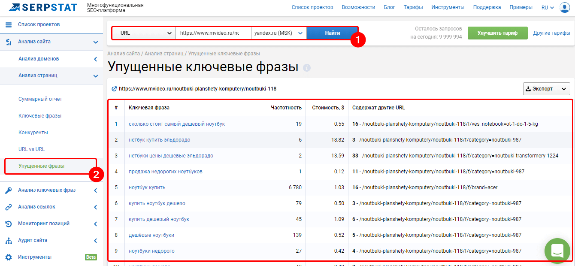This screenshot has height=266, width=575.
Task: Open the yandex.ru (MSK) search engine dropdown
Action: point(279,33)
